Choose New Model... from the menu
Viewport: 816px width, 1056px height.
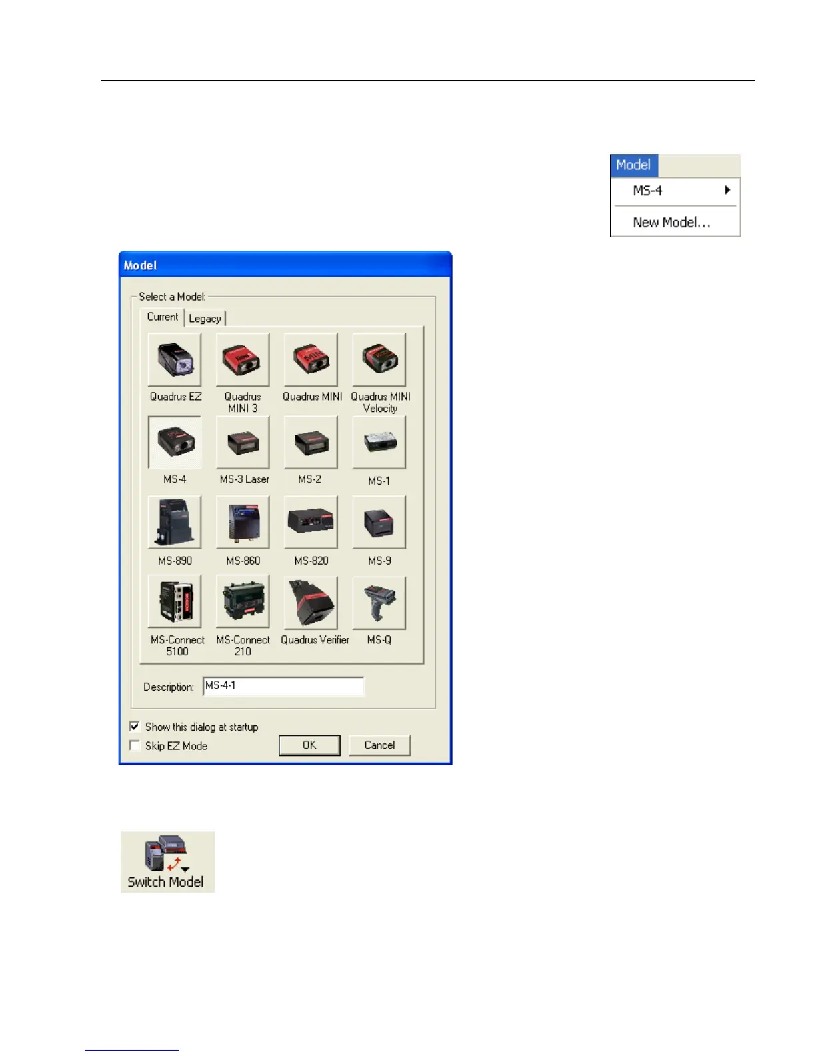tap(672, 223)
